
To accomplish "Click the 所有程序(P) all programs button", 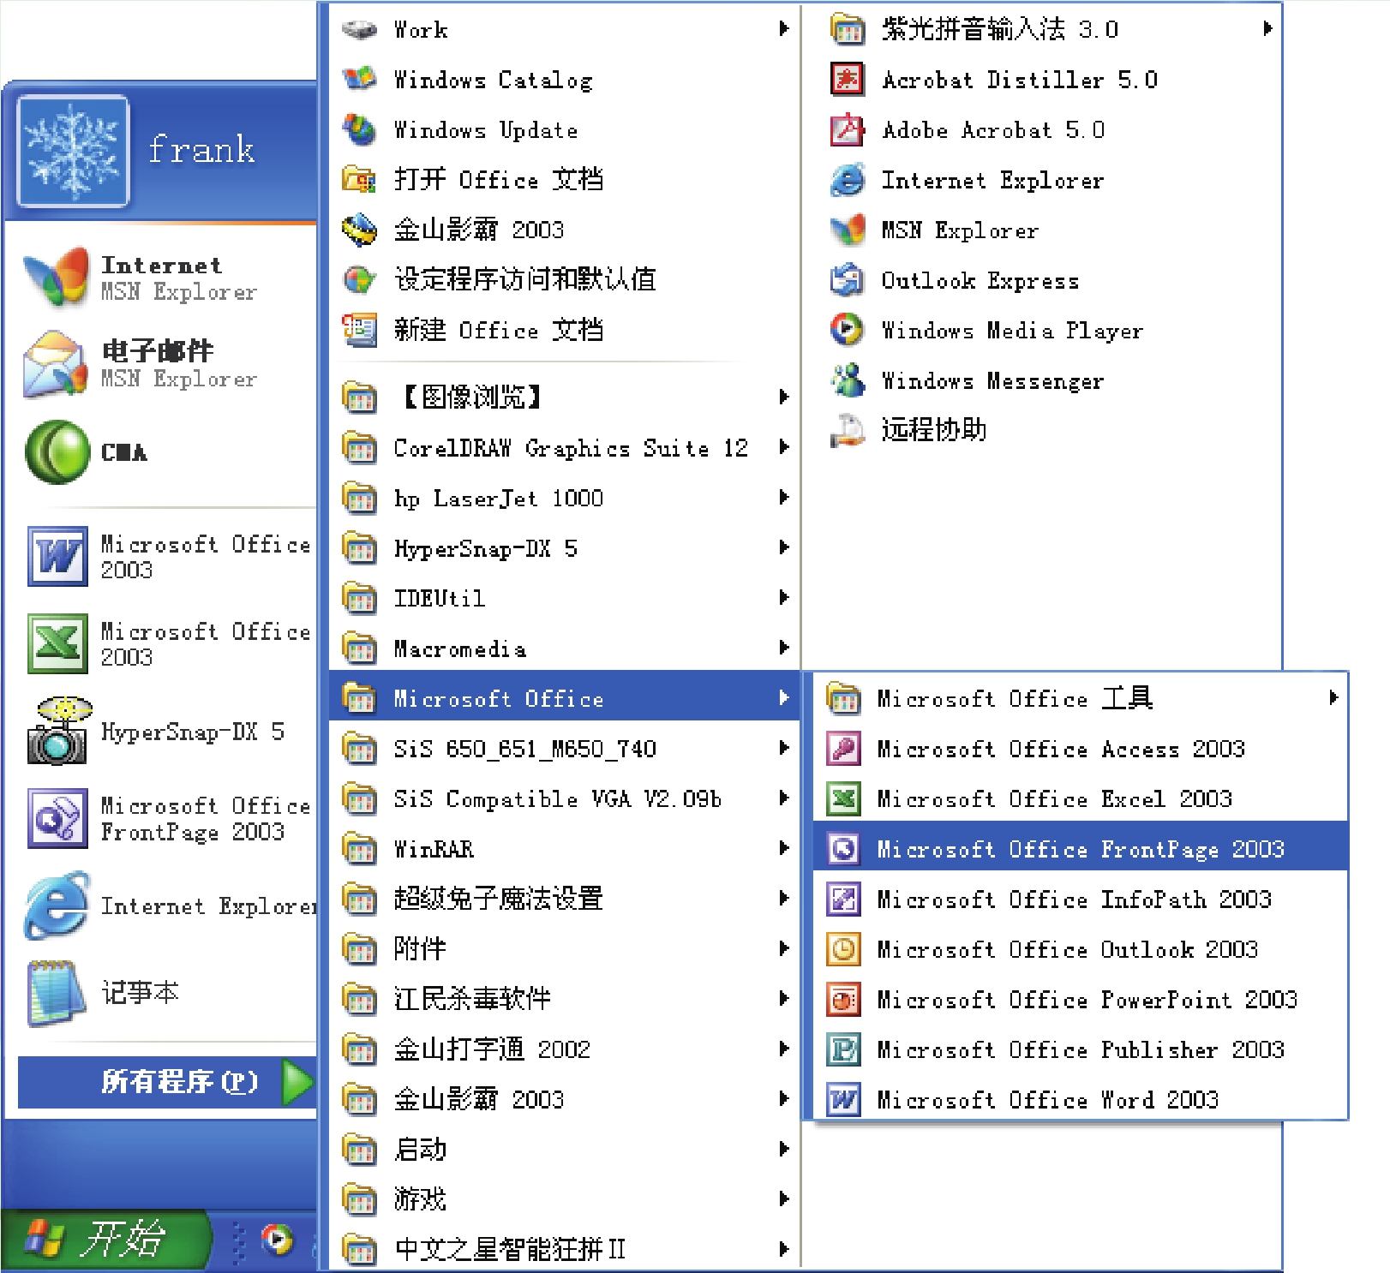I will (x=168, y=1082).
